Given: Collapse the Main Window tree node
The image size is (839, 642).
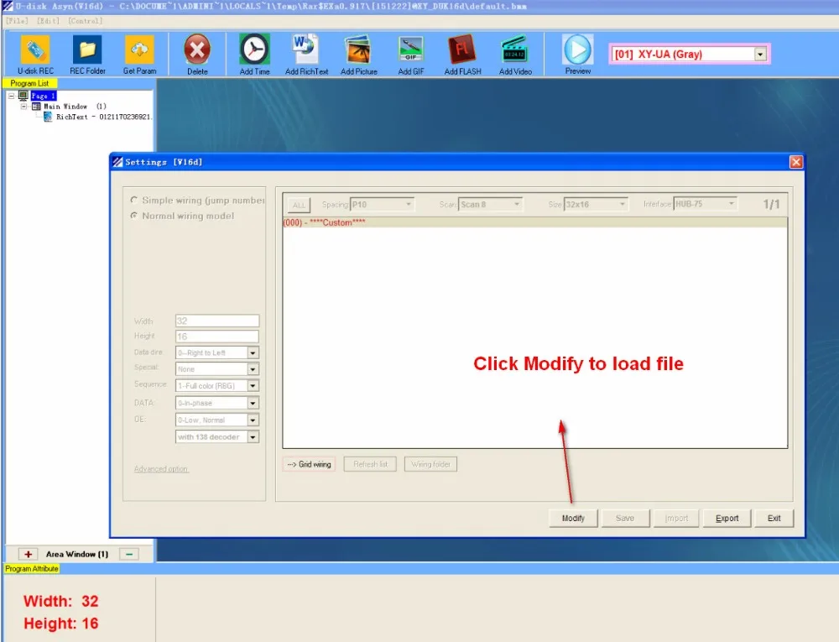Looking at the screenshot, I should [23, 107].
